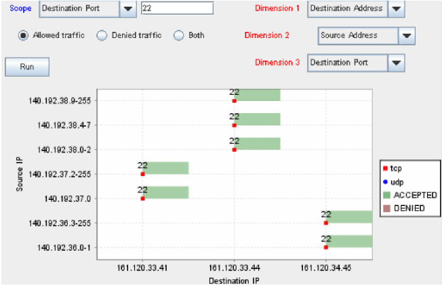442x286 pixels.
Task: Select the Allowed traffic radio button
Action: pos(24,35)
